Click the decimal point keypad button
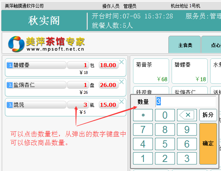221x171 pixels. coord(143,115)
